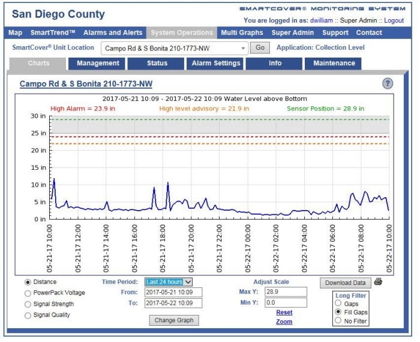
Task: Select the PowerPack Voltage radio option
Action: 28,293
